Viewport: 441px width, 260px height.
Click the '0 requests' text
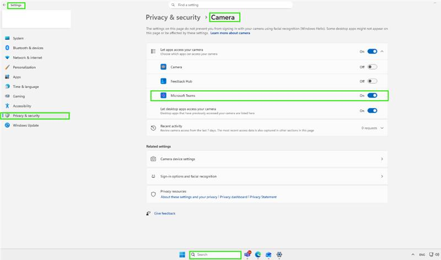click(369, 128)
